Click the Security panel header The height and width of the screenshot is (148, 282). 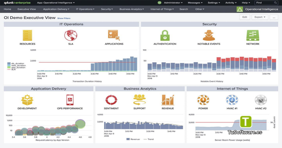[x=209, y=24]
